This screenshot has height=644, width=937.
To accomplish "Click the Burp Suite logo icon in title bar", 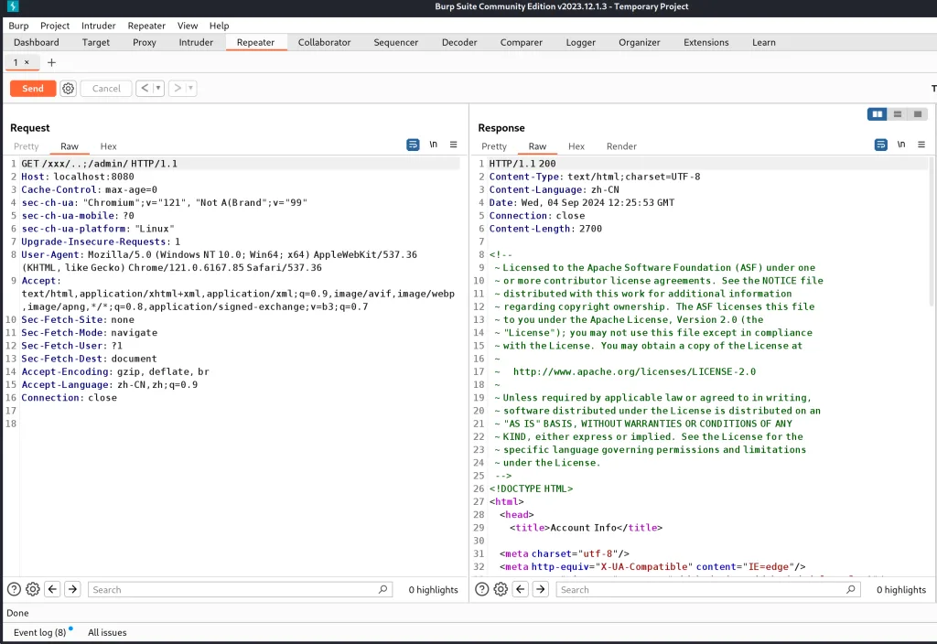I will coord(13,6).
